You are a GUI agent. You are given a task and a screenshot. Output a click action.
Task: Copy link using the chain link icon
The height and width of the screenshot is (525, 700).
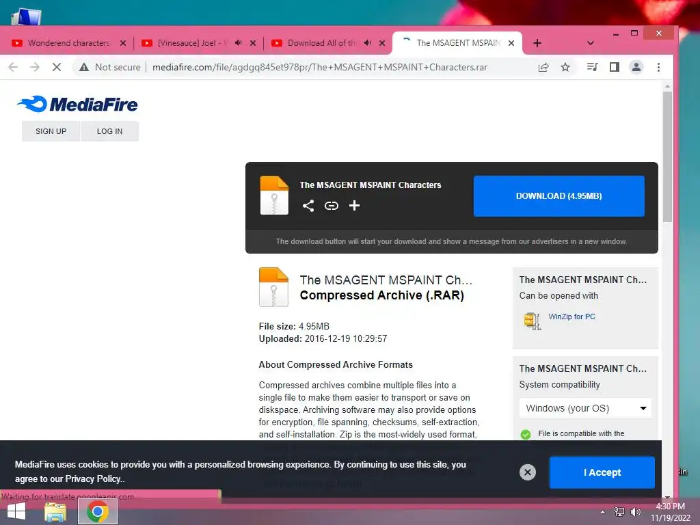(332, 205)
